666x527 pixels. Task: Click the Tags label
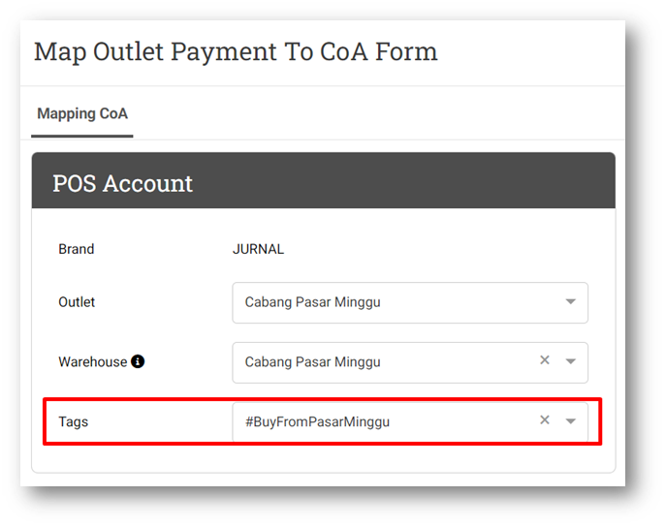[73, 421]
